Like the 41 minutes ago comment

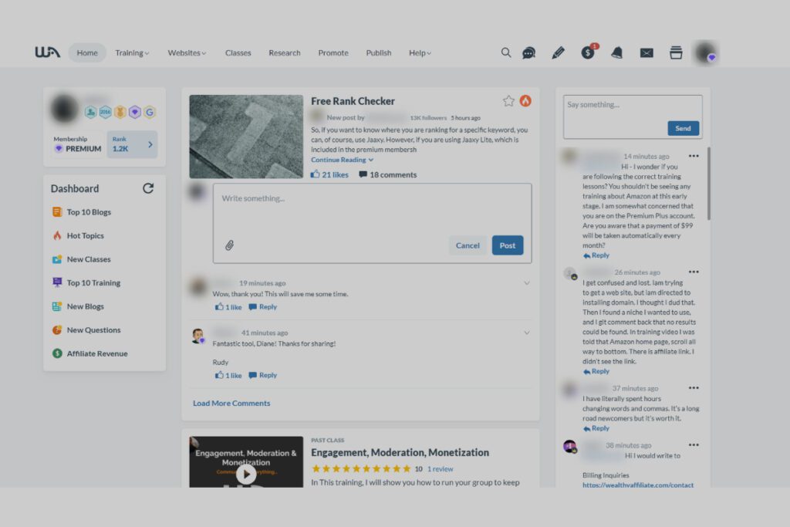click(x=228, y=375)
